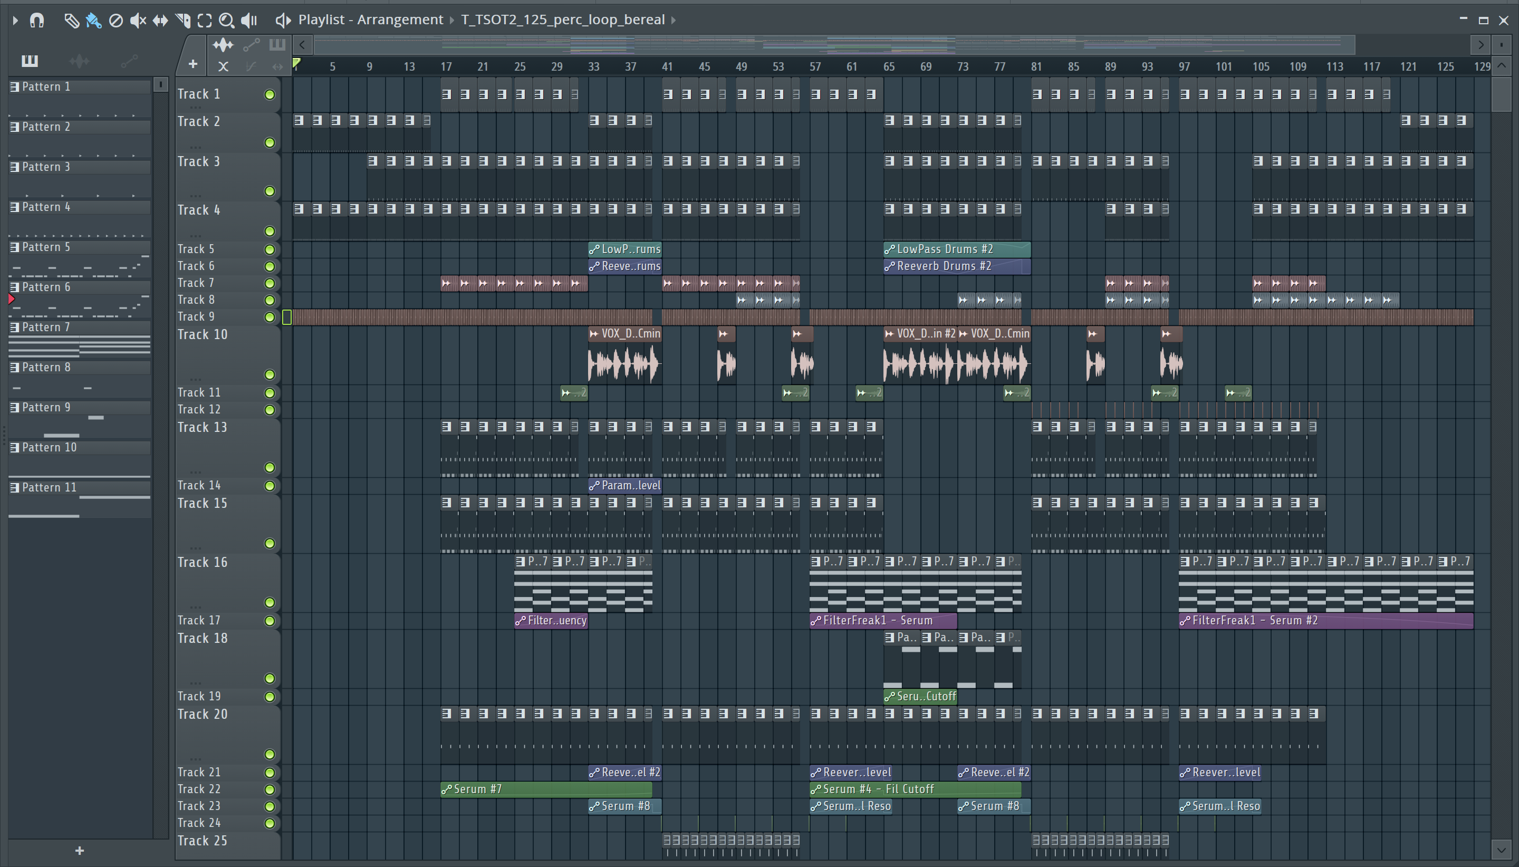Click the timeline overview scrollbar

[x=834, y=45]
